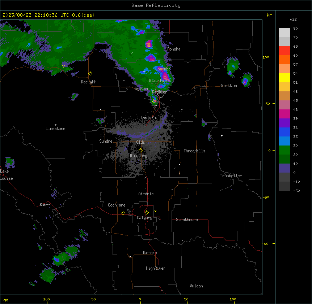Click the isolated storm cell east of Stettler

246,80
